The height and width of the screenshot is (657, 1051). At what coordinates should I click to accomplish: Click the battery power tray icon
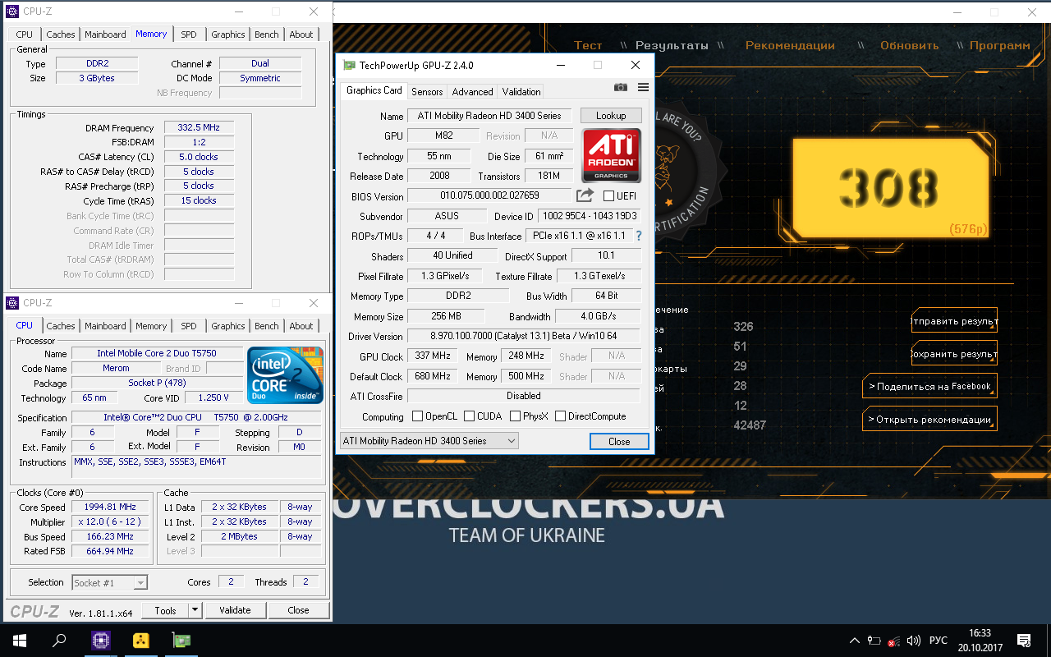tap(874, 641)
